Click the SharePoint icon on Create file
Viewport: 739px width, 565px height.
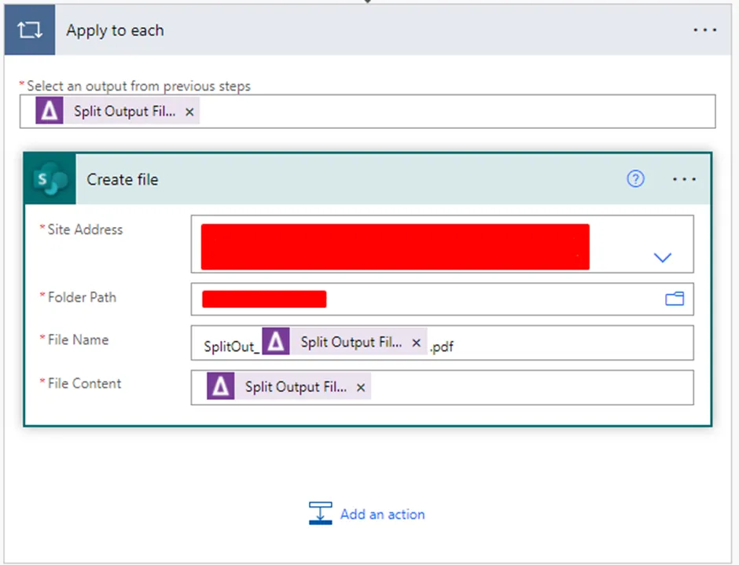pyautogui.click(x=50, y=179)
